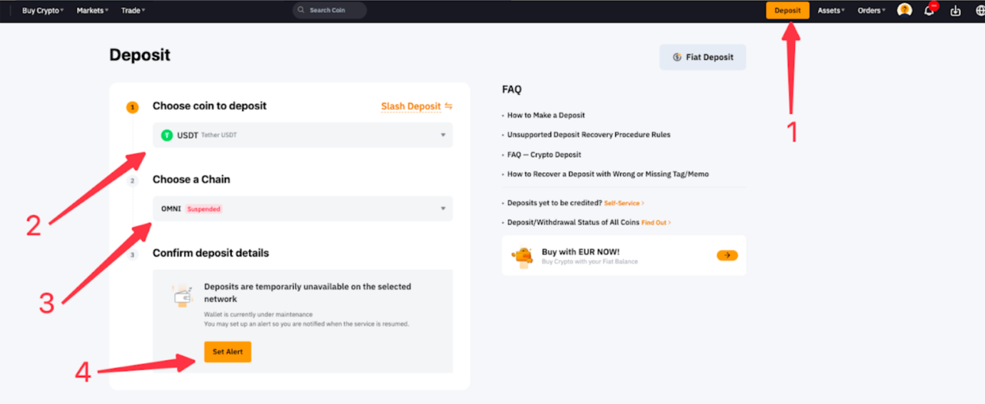Expand the USDT coin dropdown

443,135
